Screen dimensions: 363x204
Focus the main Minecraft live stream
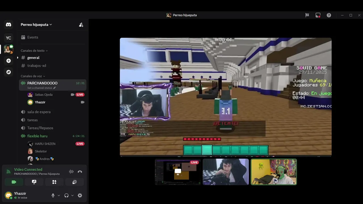pyautogui.click(x=225, y=97)
